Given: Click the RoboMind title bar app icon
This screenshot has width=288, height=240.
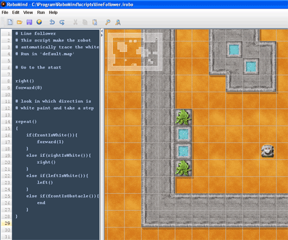Looking at the screenshot, I should [3, 4].
